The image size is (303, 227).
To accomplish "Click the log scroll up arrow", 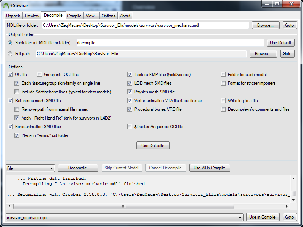I will tap(294, 179).
